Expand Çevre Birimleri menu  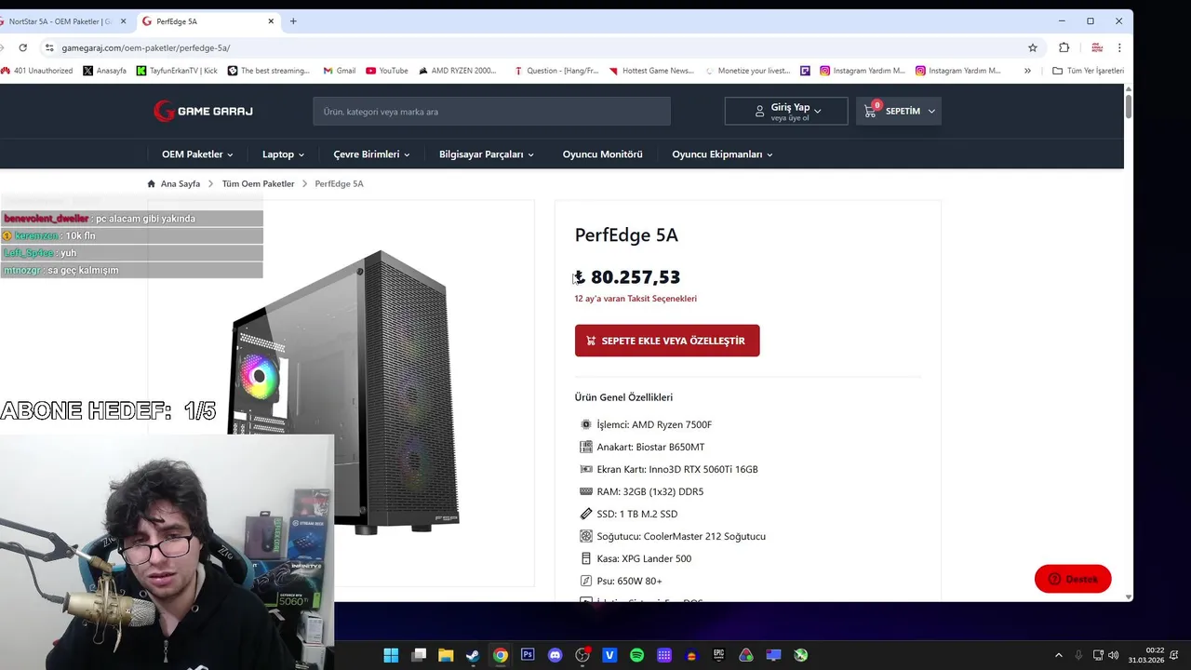point(371,154)
